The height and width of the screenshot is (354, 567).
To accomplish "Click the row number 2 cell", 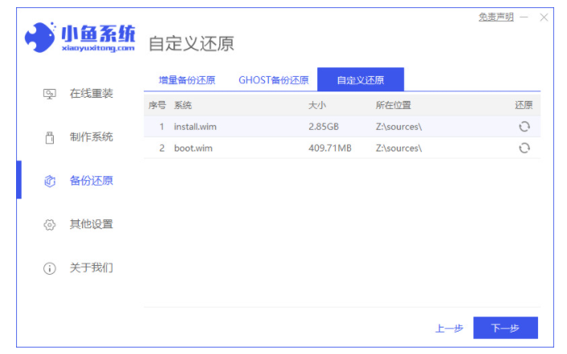I will point(161,148).
